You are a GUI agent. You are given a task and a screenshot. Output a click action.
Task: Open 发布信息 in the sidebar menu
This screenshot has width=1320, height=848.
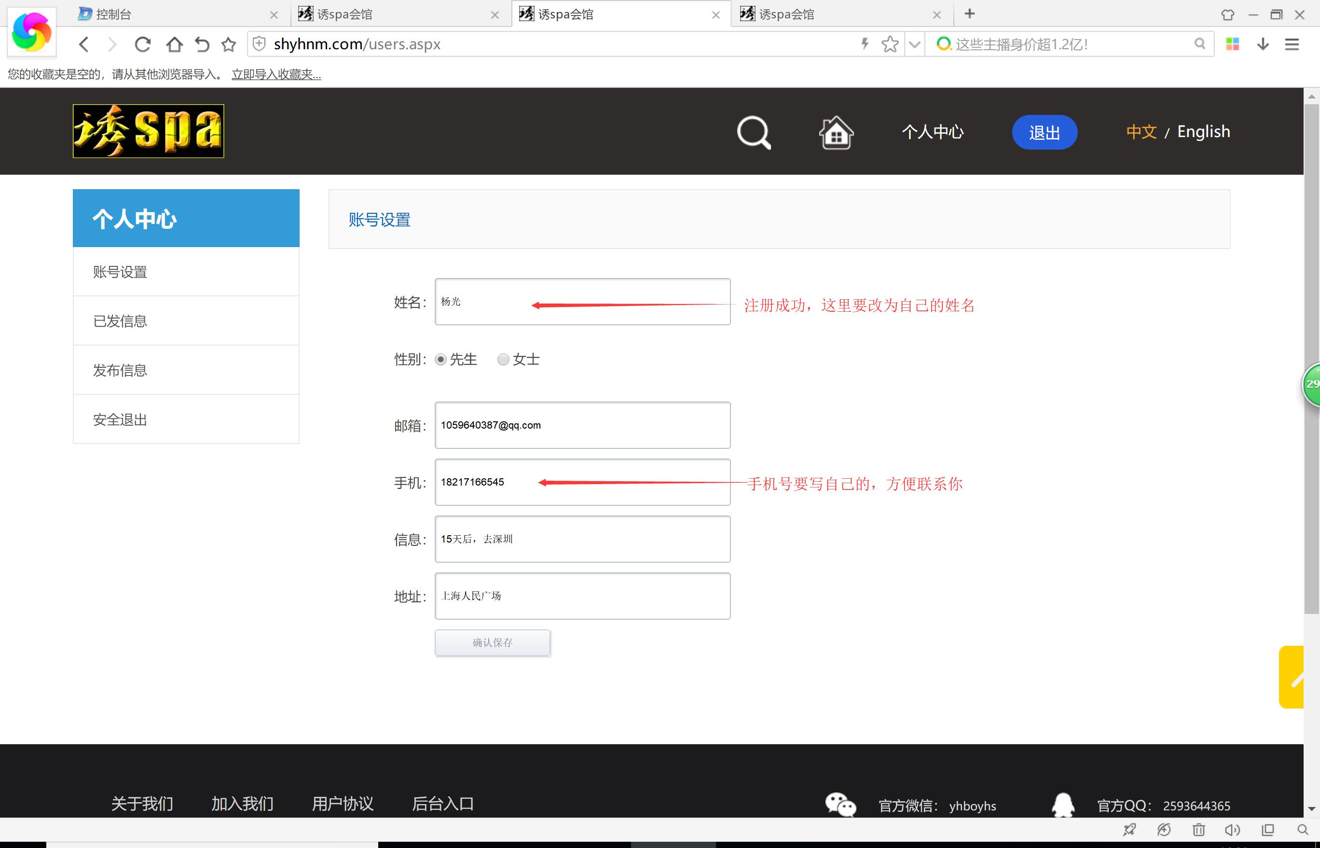(120, 370)
